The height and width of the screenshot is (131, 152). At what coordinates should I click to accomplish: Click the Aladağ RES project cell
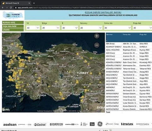[144, 72]
